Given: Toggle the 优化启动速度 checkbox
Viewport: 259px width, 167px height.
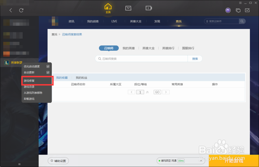Looking at the screenshot, I should [x=48, y=66].
